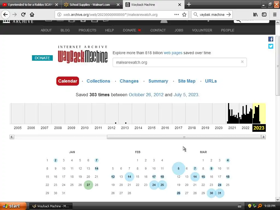This screenshot has width=280, height=210.
Task: Open February 25 snapshot bubble
Action: [x=162, y=185]
